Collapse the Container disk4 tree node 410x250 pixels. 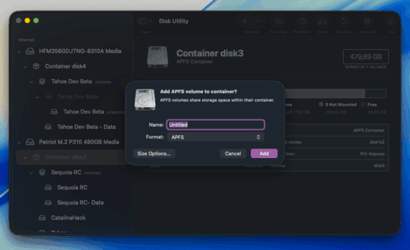tap(25, 67)
